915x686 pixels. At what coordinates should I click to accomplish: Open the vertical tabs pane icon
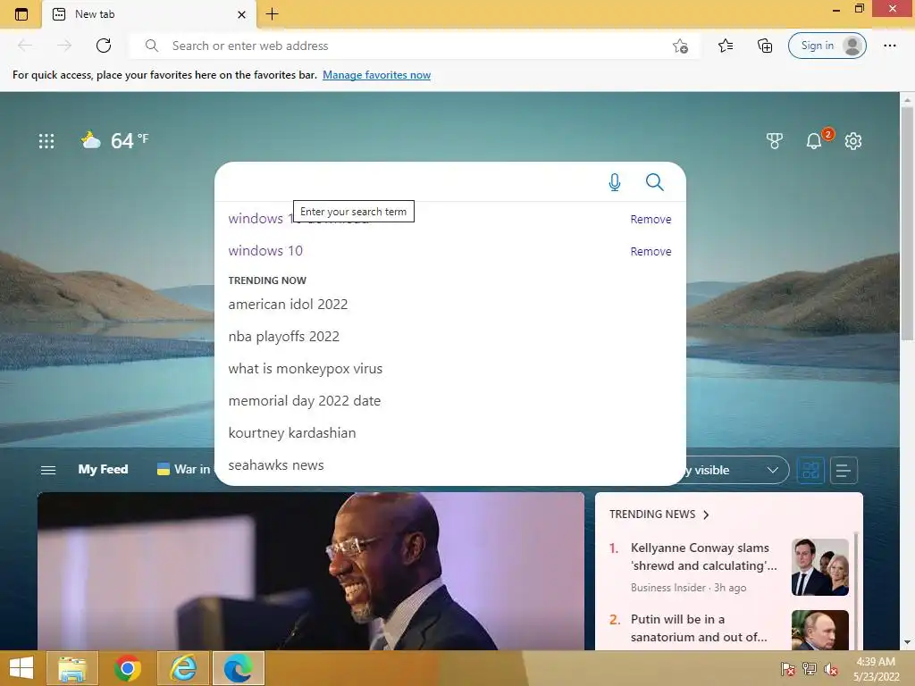click(x=21, y=14)
